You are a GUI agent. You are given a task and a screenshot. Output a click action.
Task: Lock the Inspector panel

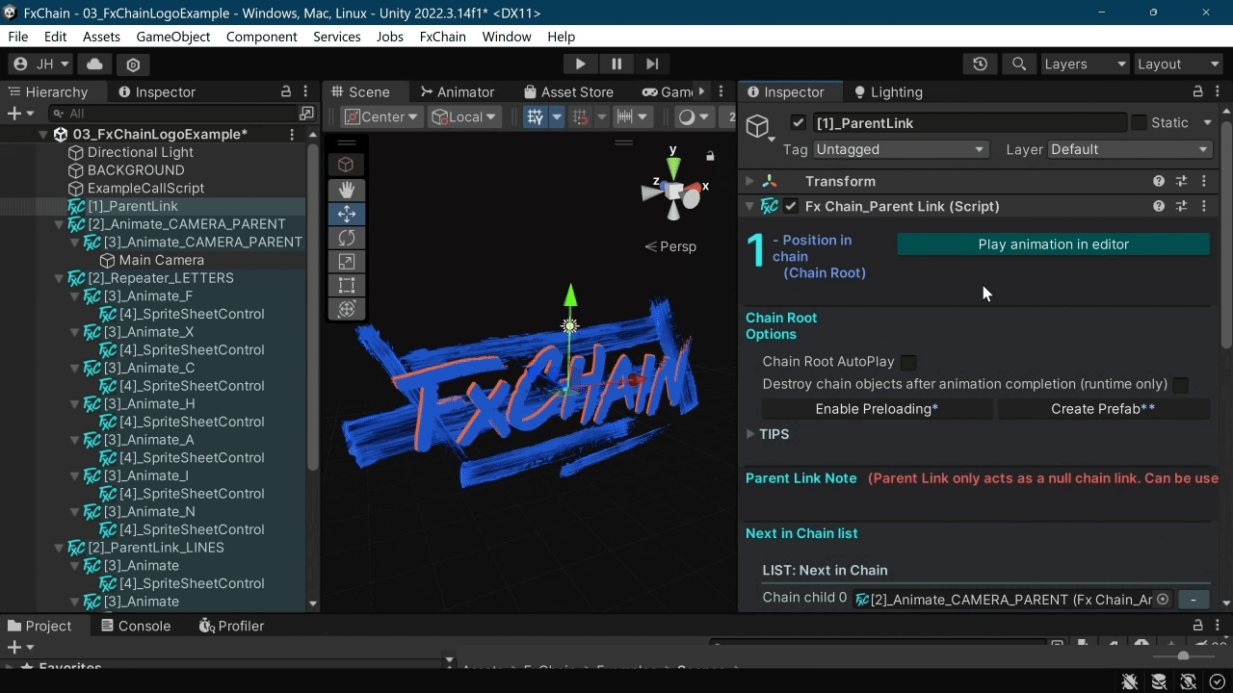[1197, 91]
